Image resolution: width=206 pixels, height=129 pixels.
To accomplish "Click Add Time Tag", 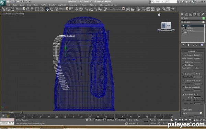I will coord(134,123).
